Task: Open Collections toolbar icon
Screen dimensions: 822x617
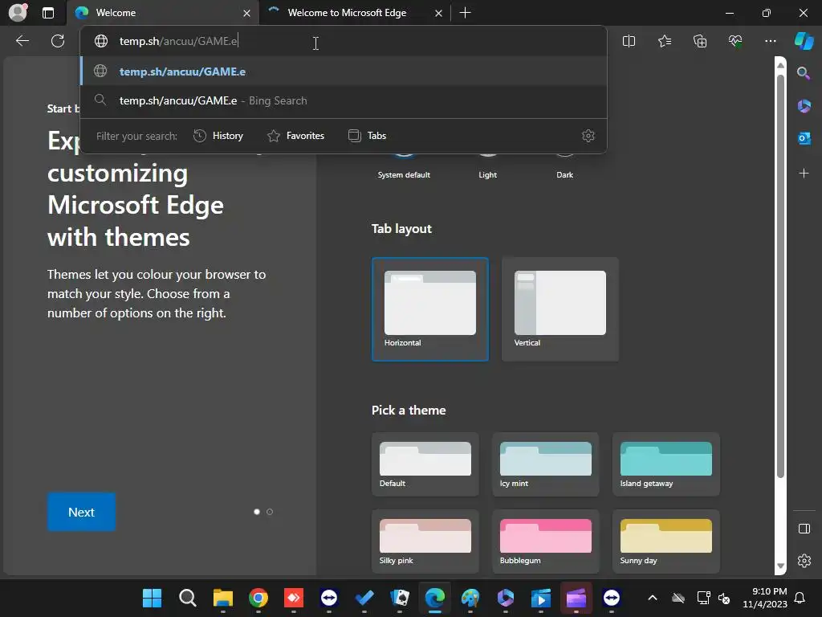Action: [700, 41]
